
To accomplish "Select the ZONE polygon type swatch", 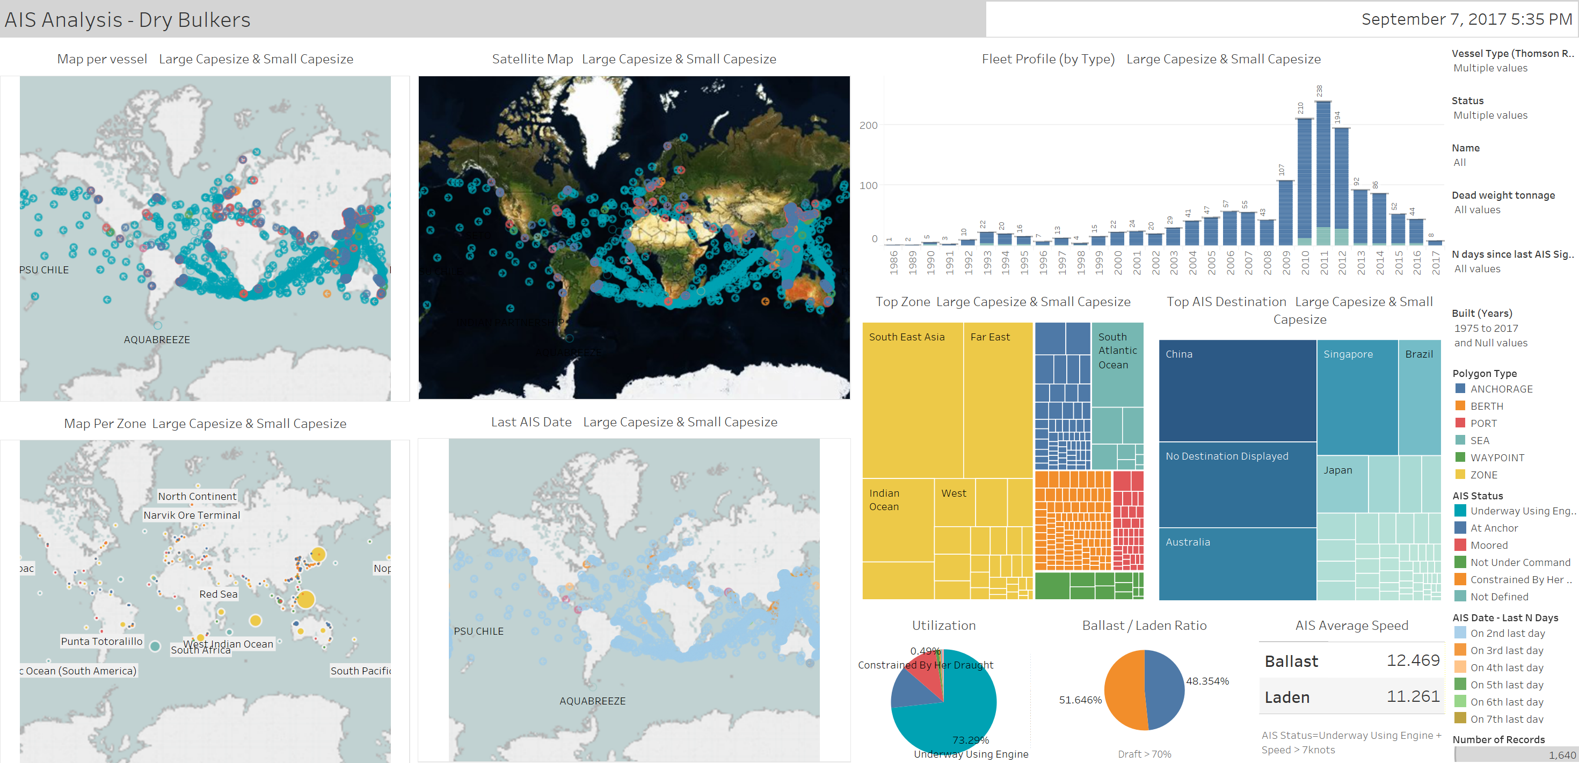I will 1460,474.
